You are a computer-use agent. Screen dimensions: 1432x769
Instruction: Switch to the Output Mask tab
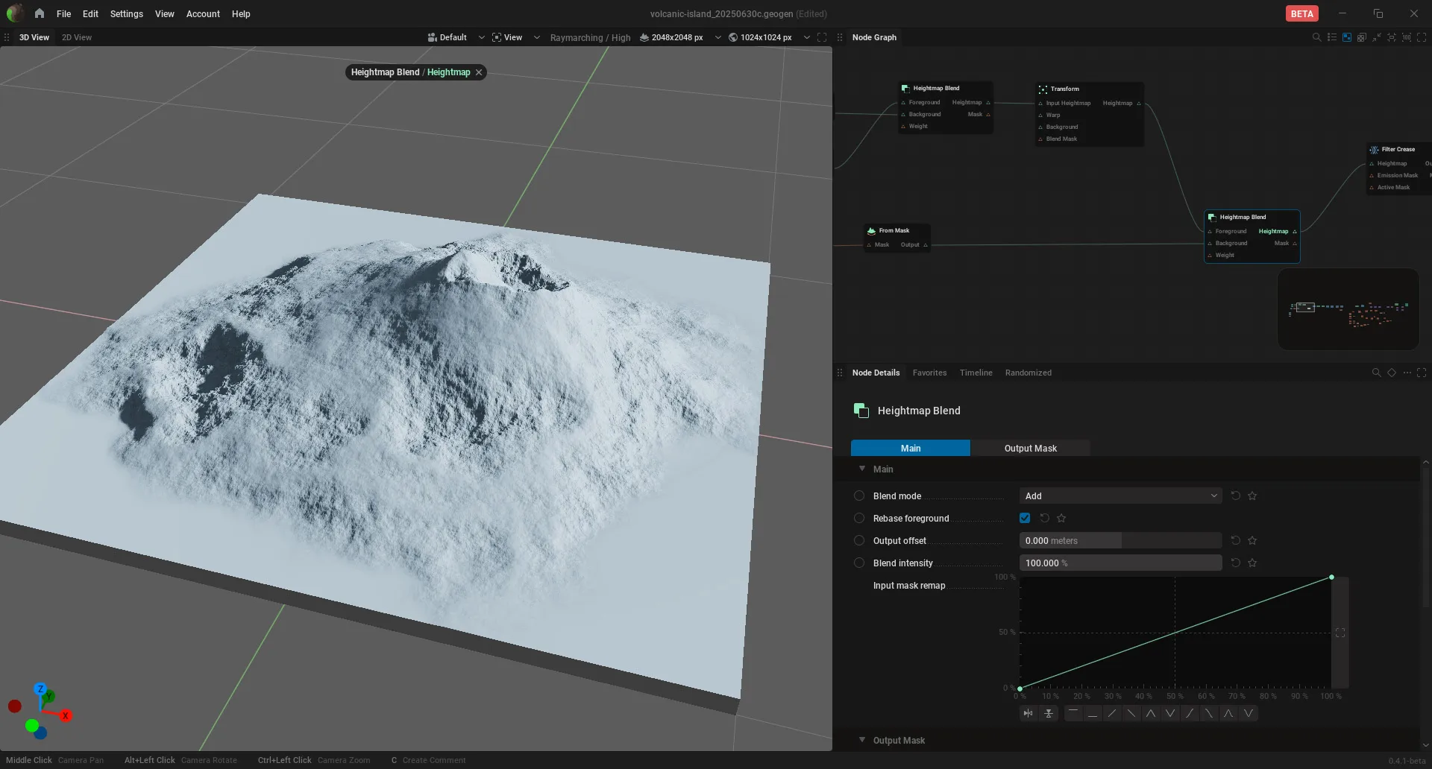click(1030, 449)
